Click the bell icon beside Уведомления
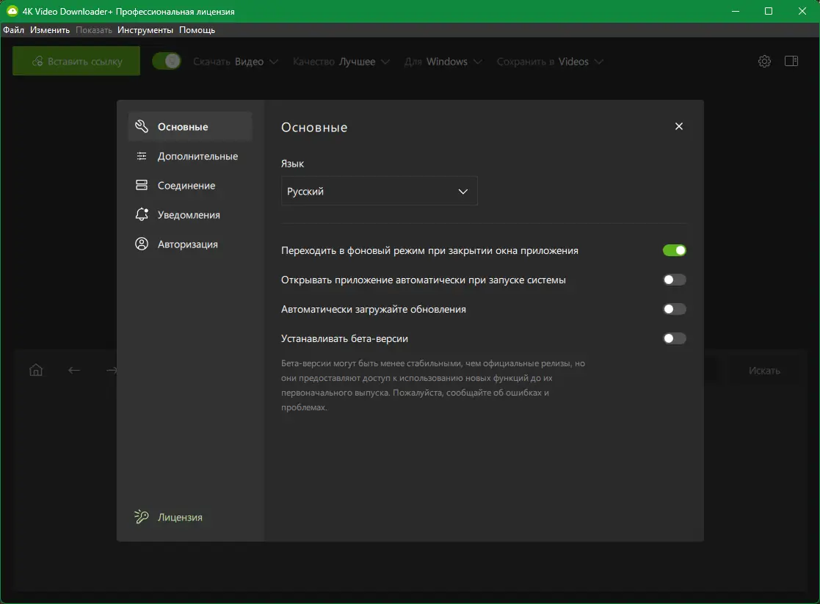Image resolution: width=820 pixels, height=604 pixels. [x=142, y=215]
